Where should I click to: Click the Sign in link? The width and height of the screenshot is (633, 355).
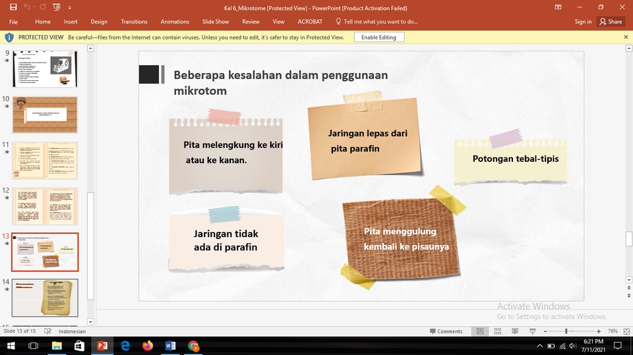click(583, 22)
